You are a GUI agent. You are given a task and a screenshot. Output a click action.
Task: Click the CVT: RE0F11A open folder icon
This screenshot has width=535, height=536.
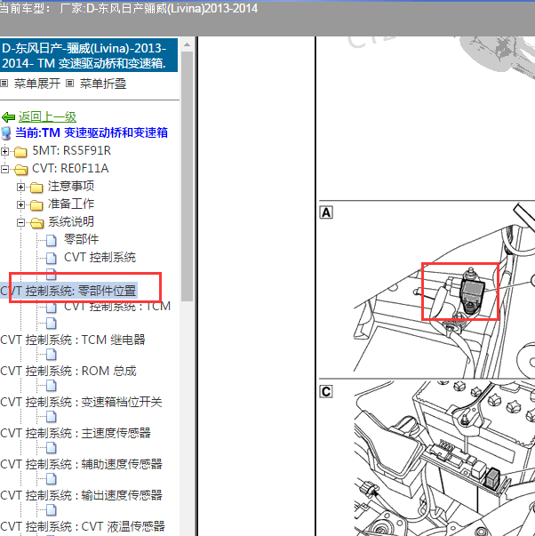(20, 169)
